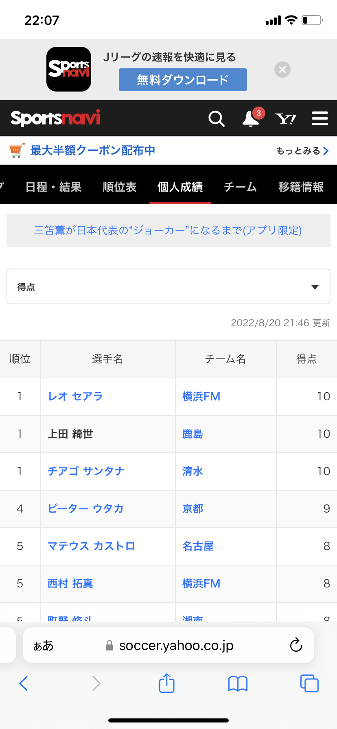This screenshot has height=729, width=337.
Task: Open Safari bookmarks icon
Action: 238,683
